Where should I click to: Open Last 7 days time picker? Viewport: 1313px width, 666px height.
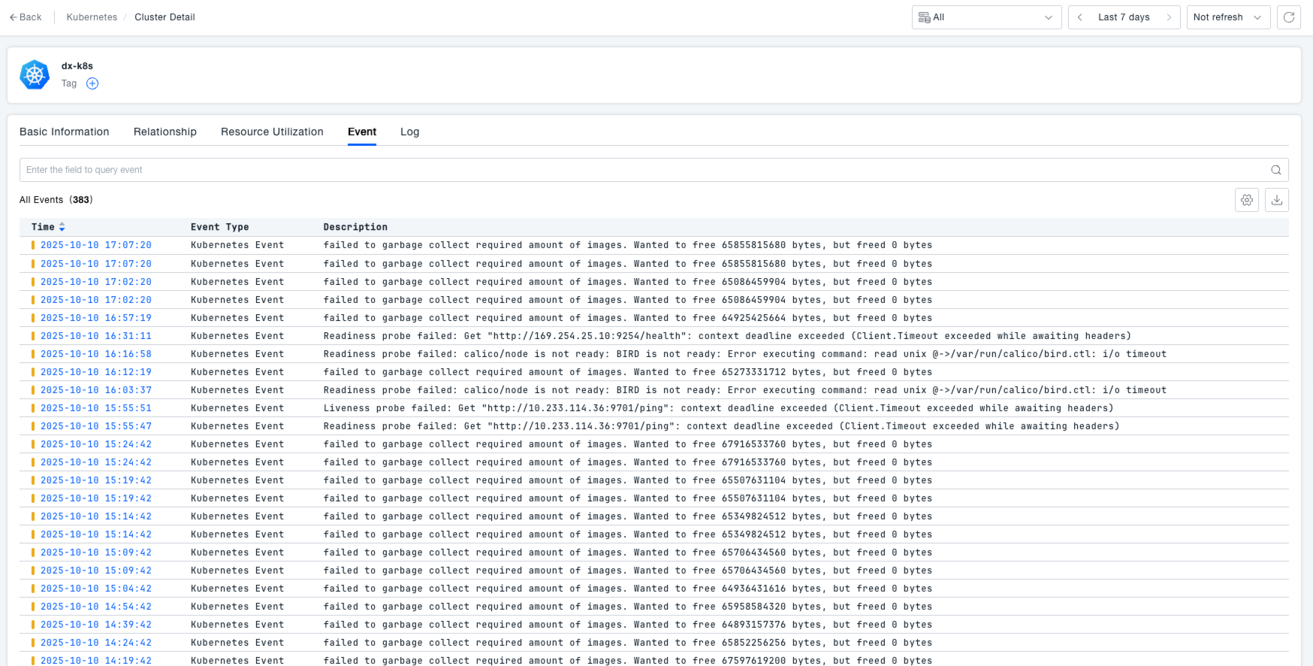pyautogui.click(x=1124, y=17)
